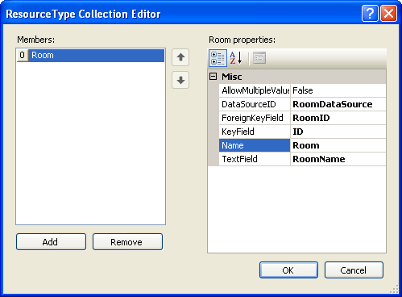Click the Misc category header
The height and width of the screenshot is (297, 402).
point(297,77)
